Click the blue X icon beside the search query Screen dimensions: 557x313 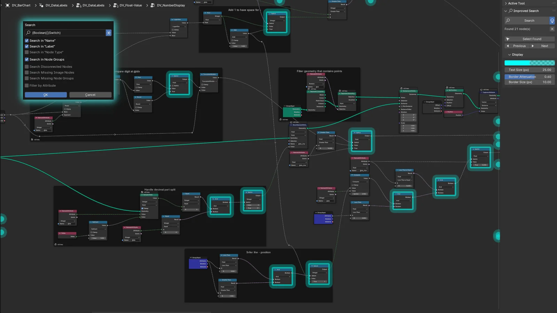(108, 32)
